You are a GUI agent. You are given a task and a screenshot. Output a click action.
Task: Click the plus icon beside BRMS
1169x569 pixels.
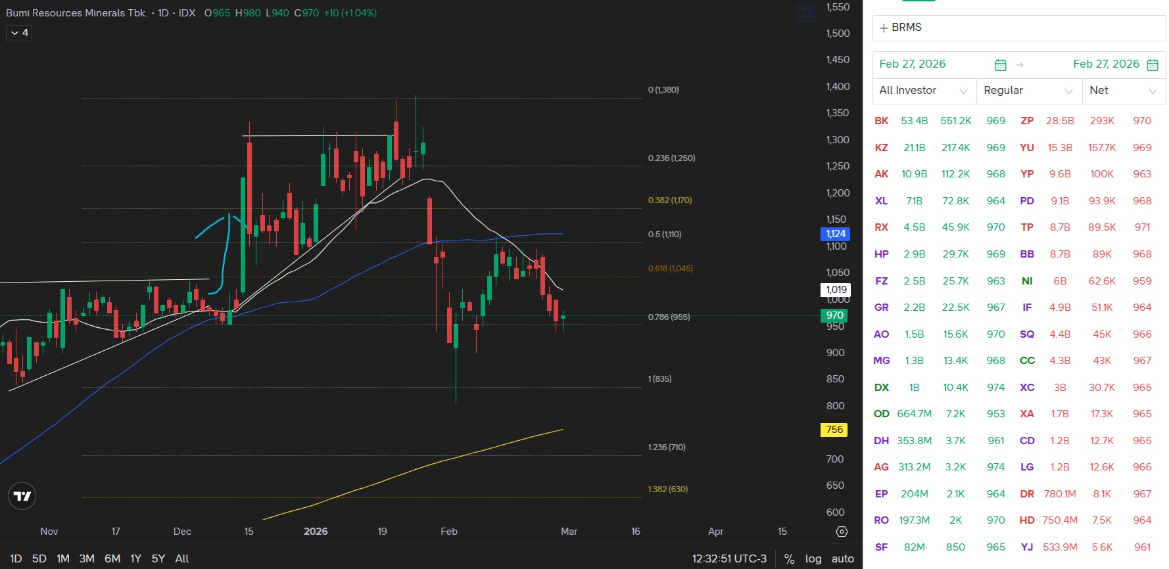pos(884,28)
